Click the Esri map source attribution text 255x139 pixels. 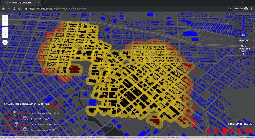89,138
